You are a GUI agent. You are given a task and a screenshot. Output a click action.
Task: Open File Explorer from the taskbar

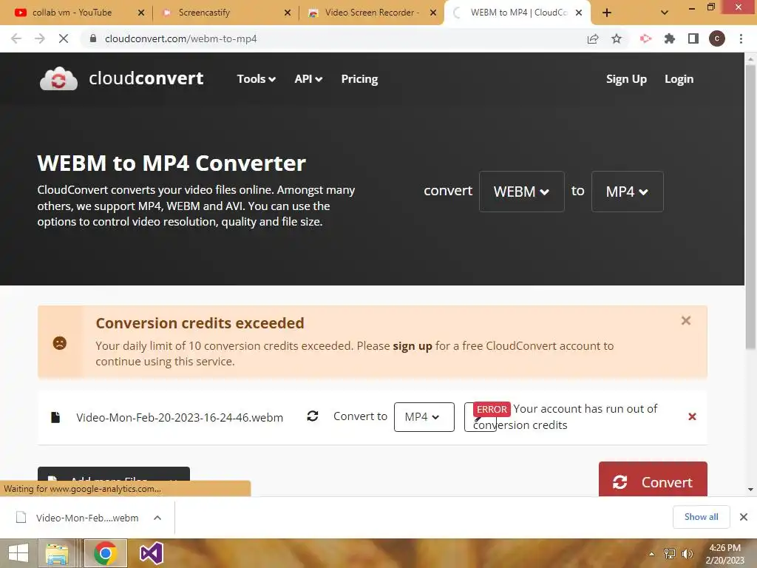click(57, 553)
